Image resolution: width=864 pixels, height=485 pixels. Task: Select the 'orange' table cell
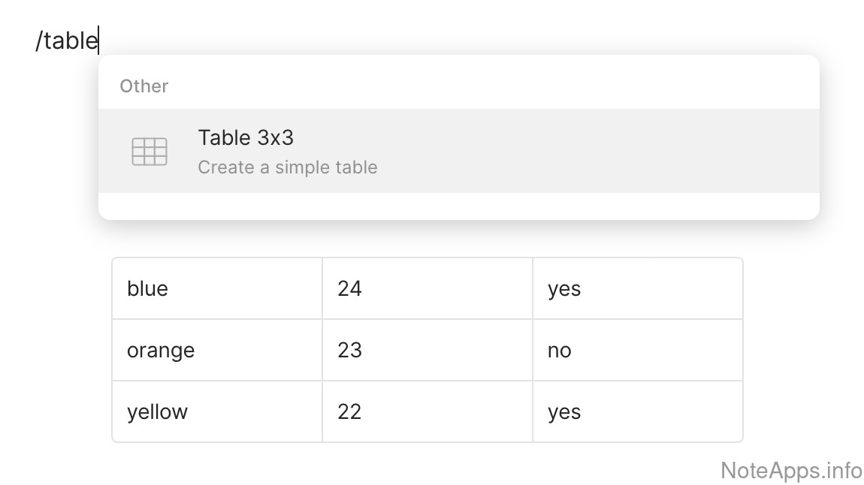pyautogui.click(x=161, y=351)
